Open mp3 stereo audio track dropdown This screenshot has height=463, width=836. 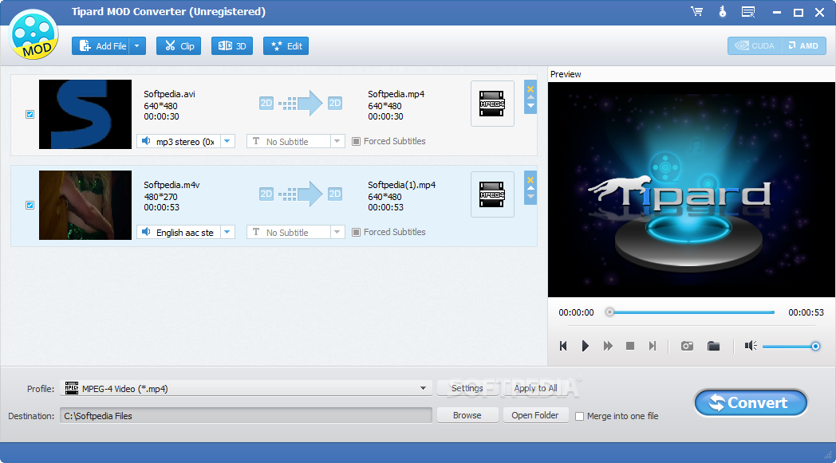click(x=227, y=141)
